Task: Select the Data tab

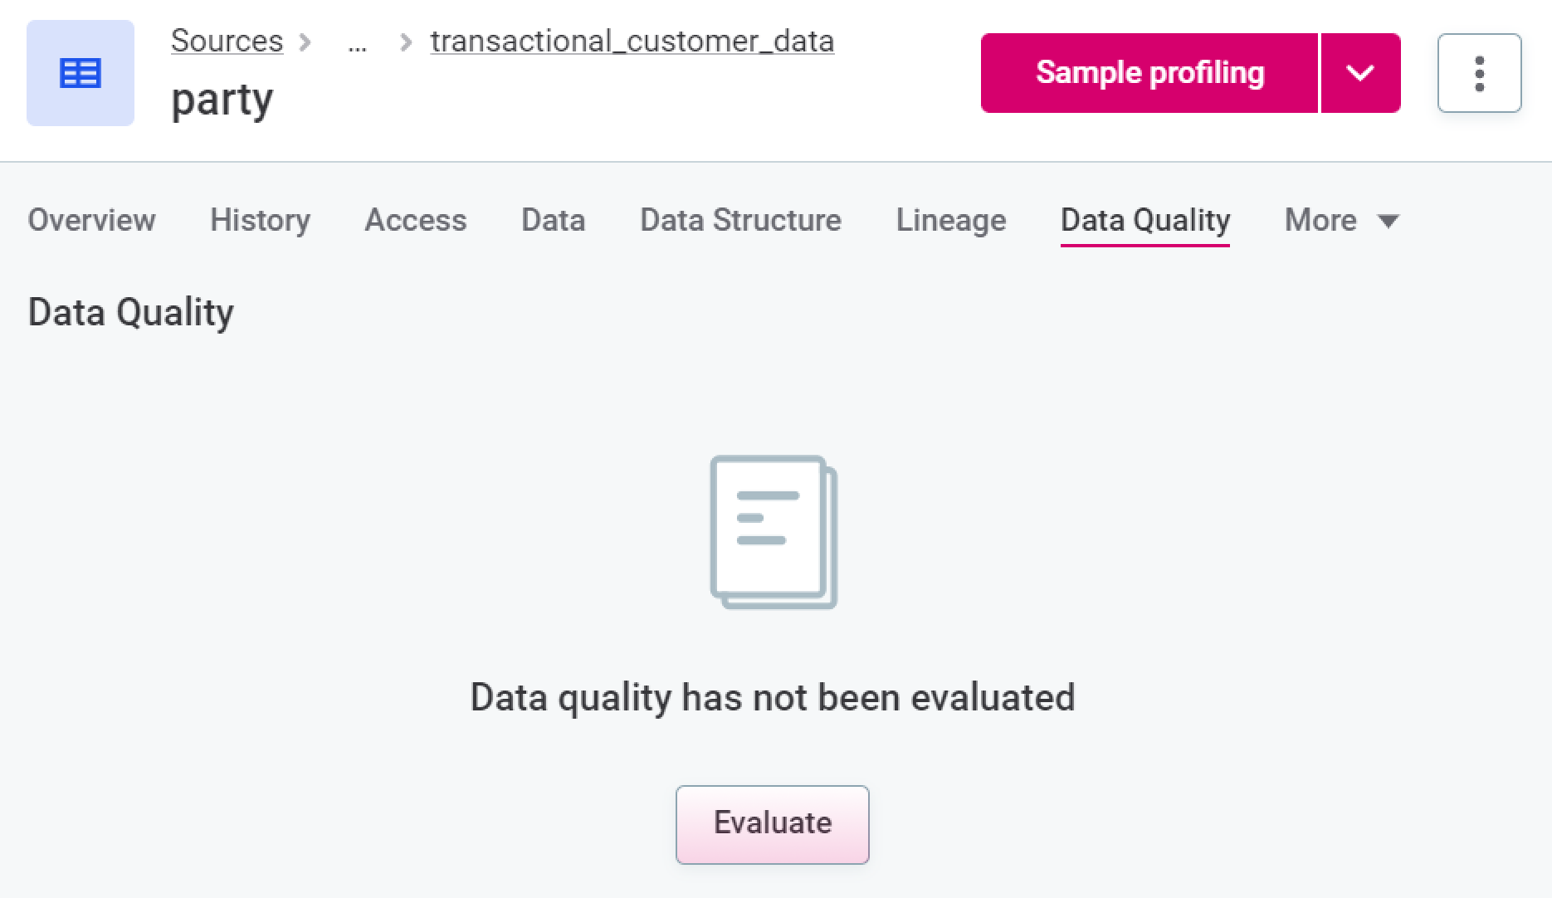Action: (553, 220)
